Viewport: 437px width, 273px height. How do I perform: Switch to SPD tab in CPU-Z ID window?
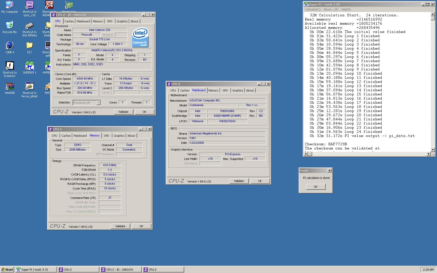110,21
